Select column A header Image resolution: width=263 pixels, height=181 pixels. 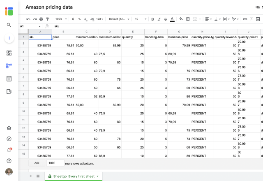click(40, 32)
